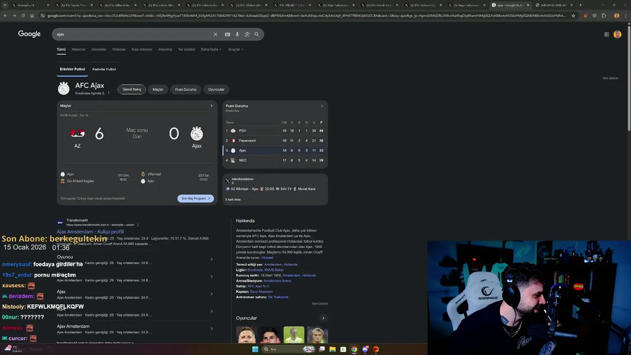Open Tam Maç Programı button
631x355 pixels.
pyautogui.click(x=196, y=198)
